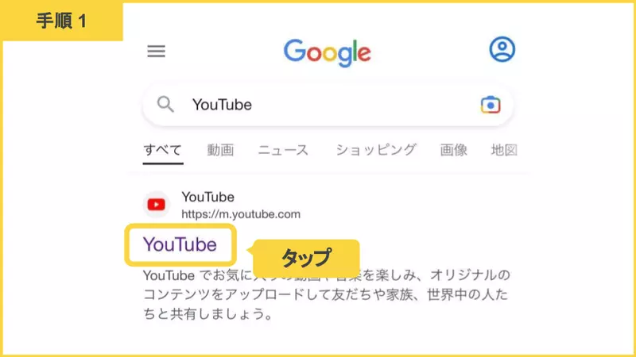Click the タップ callout label
The image size is (636, 357).
pyautogui.click(x=306, y=257)
